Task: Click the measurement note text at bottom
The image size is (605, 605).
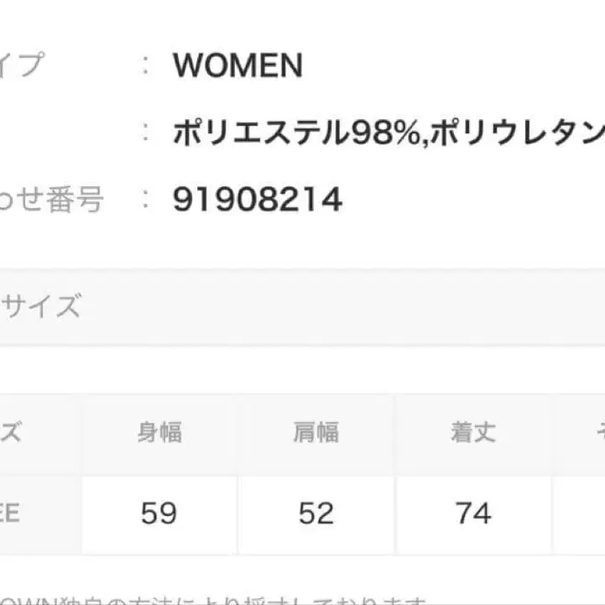Action: [x=218, y=599]
